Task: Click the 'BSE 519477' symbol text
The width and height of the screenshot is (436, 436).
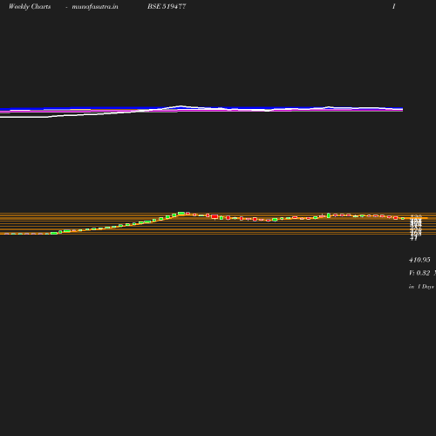Action: (x=167, y=6)
